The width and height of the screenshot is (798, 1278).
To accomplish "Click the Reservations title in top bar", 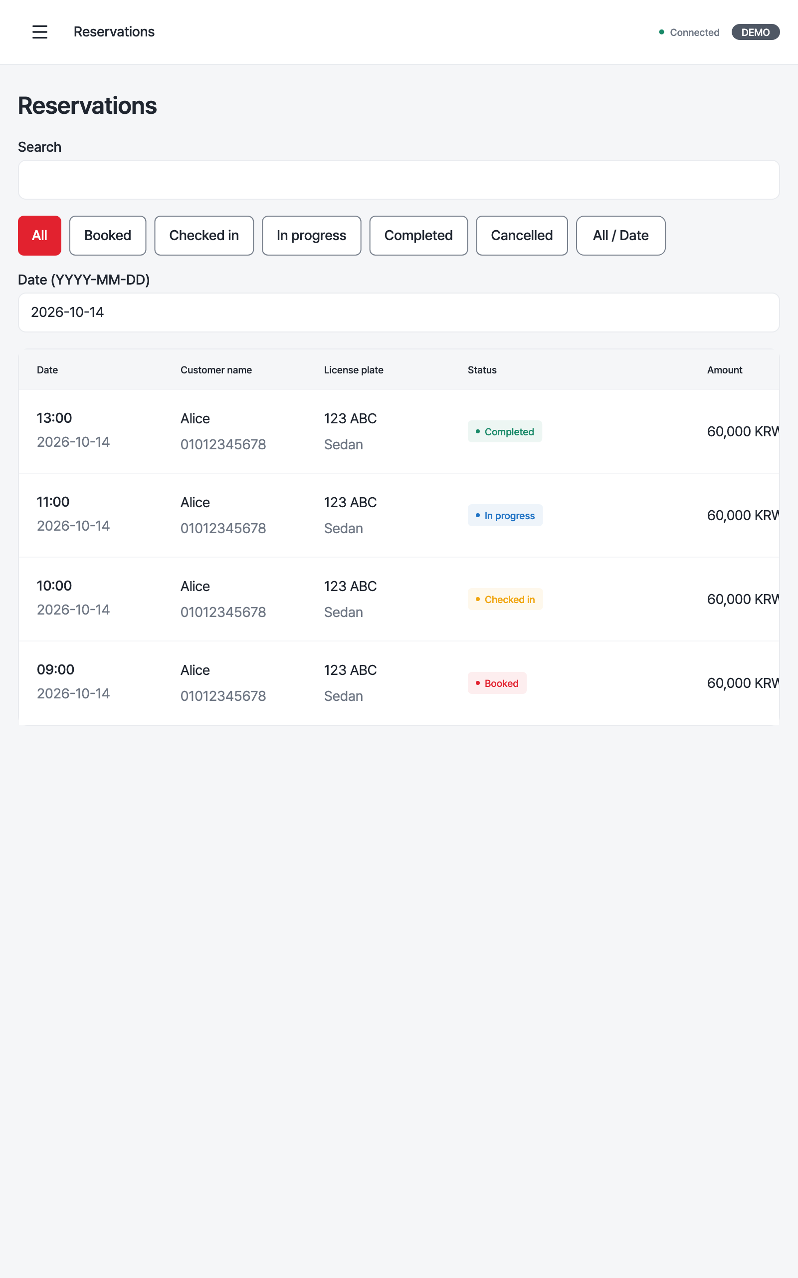I will pos(114,31).
